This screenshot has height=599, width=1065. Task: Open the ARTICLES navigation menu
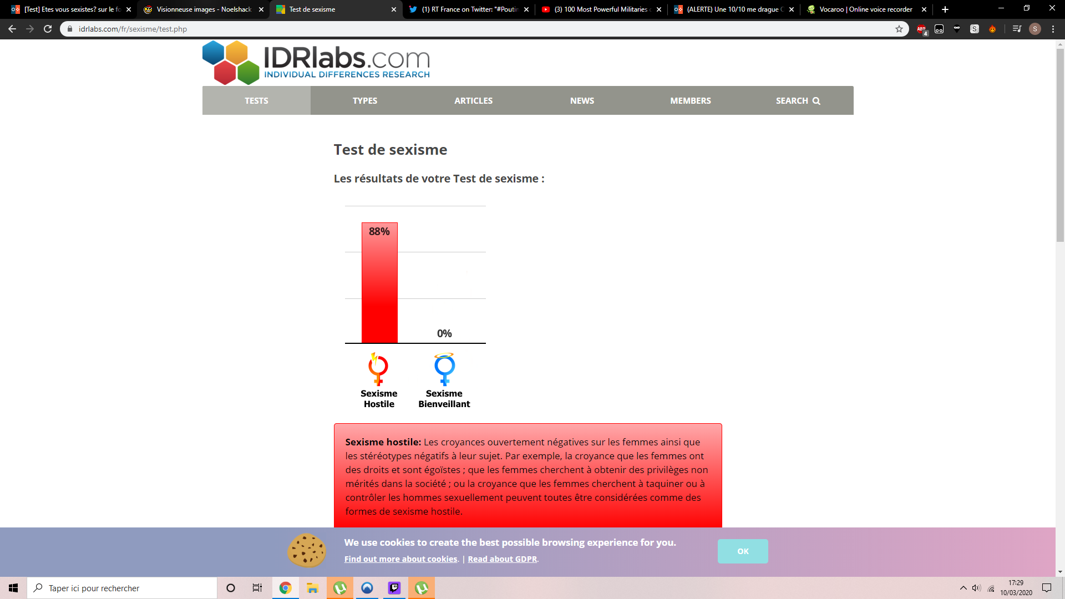pos(473,100)
